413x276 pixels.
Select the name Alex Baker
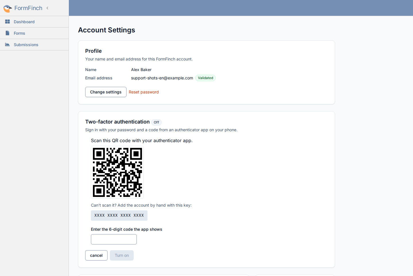tap(141, 70)
